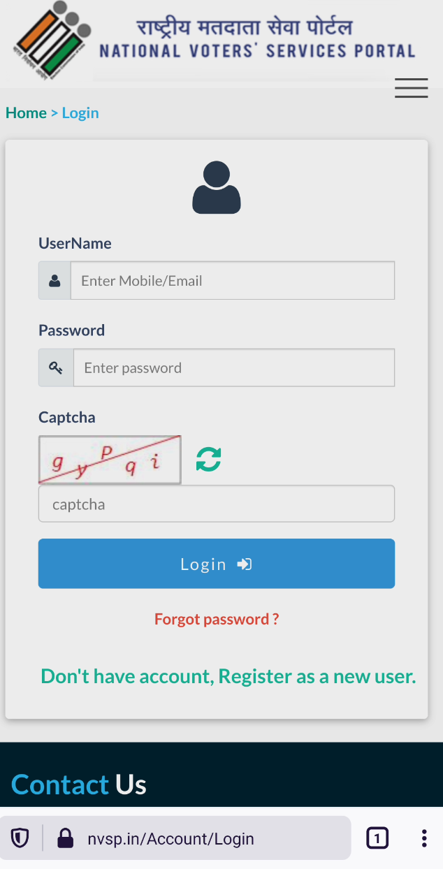Select the Login breadcrumb item
Viewport: 443px width, 869px height.
click(80, 112)
